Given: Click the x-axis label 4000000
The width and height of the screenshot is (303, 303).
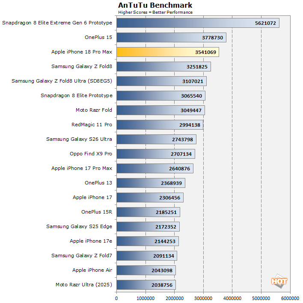Looking at the screenshot, I should point(232,299).
